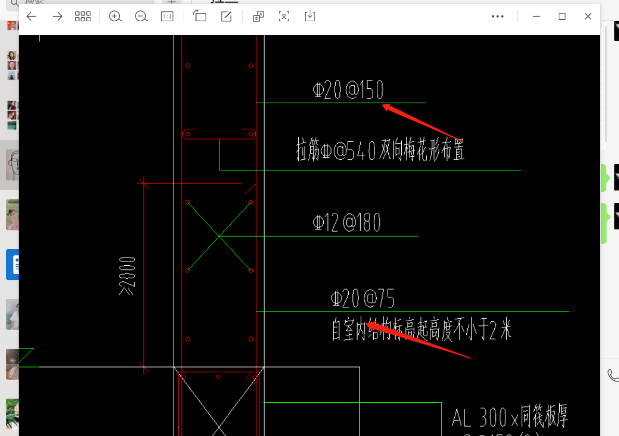Click the phone call icon in WeChat

(613, 375)
